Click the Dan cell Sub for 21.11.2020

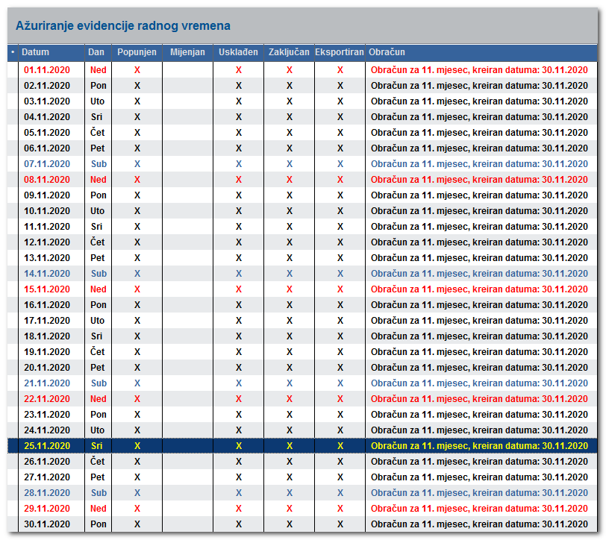99,383
